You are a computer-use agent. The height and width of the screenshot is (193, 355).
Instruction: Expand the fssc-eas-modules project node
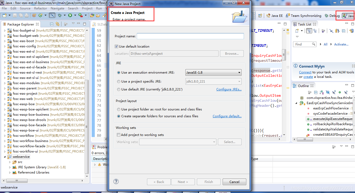pyautogui.click(x=5, y=83)
